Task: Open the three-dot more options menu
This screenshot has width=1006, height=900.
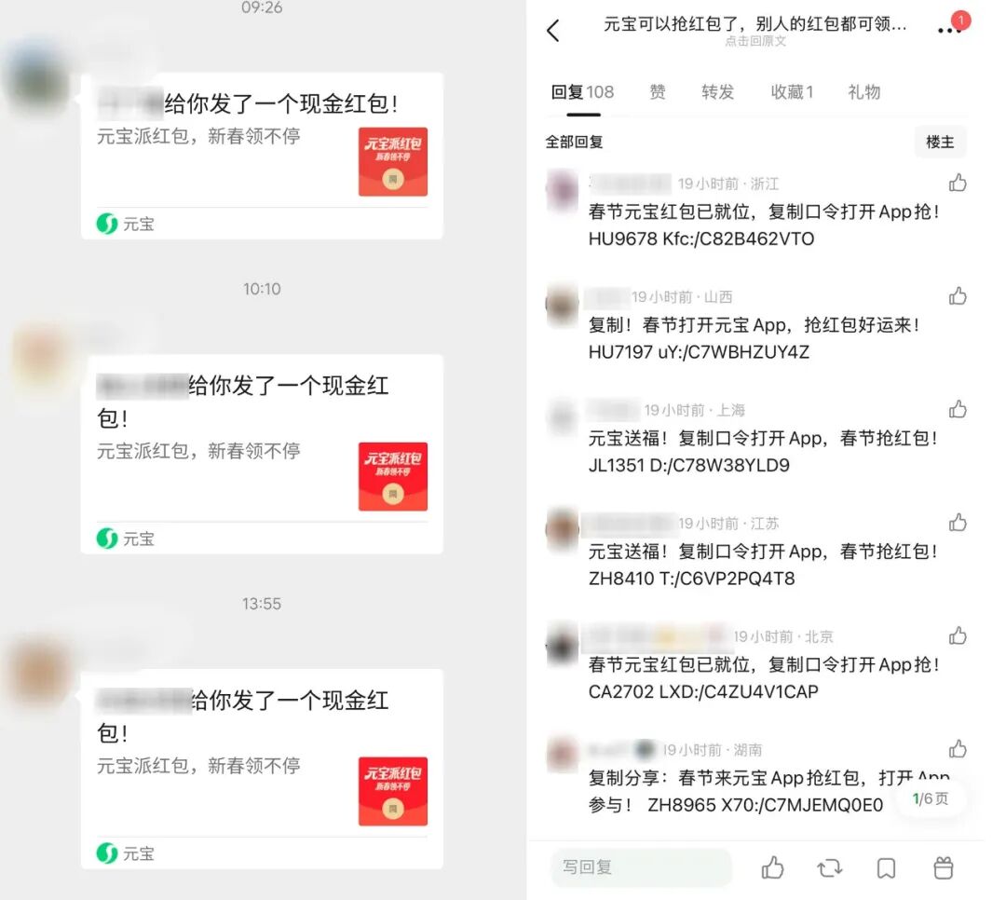Action: coord(948,30)
